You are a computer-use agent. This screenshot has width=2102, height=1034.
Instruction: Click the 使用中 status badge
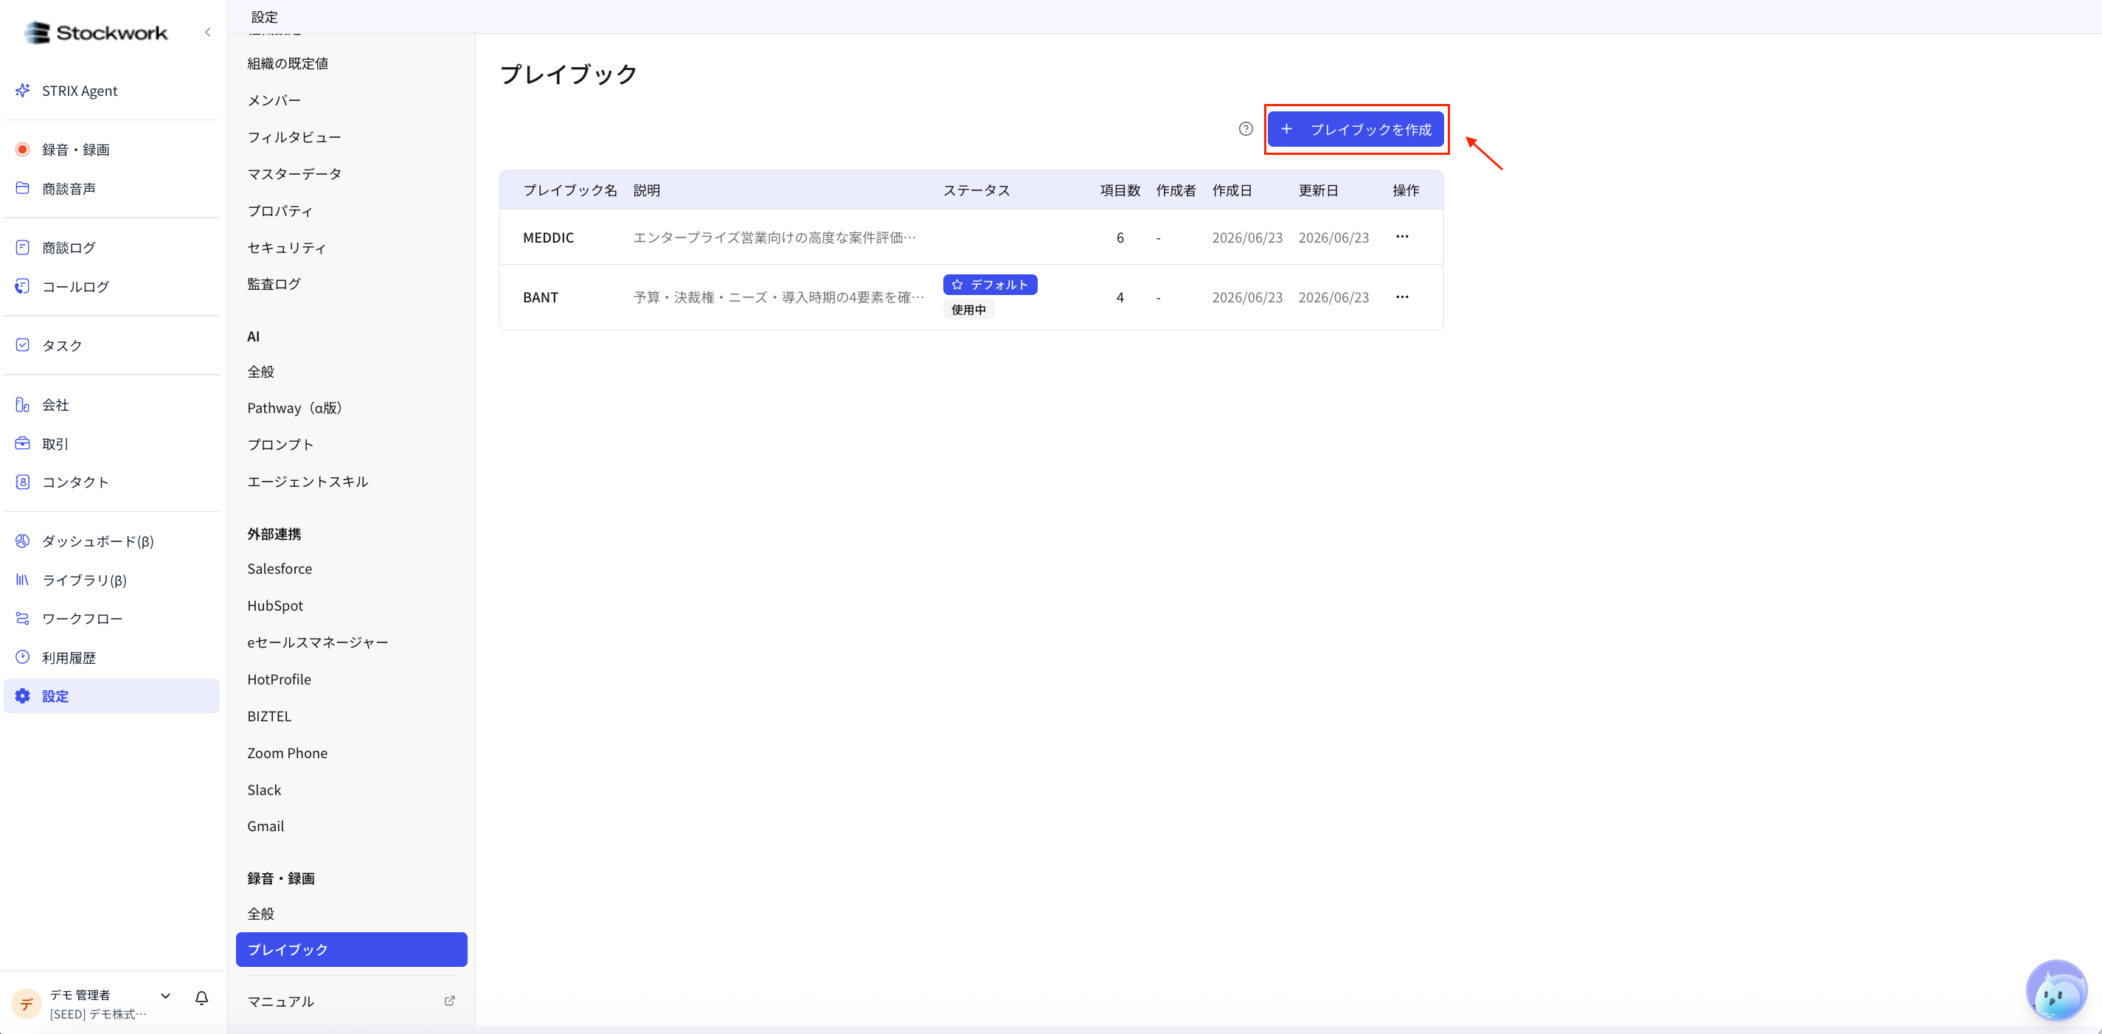(968, 309)
